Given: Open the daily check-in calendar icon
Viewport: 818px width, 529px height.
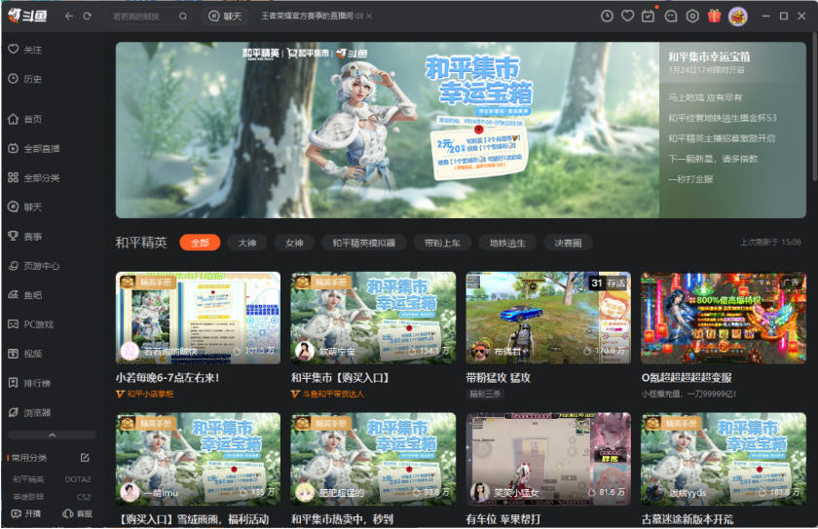Looking at the screenshot, I should tap(649, 17).
